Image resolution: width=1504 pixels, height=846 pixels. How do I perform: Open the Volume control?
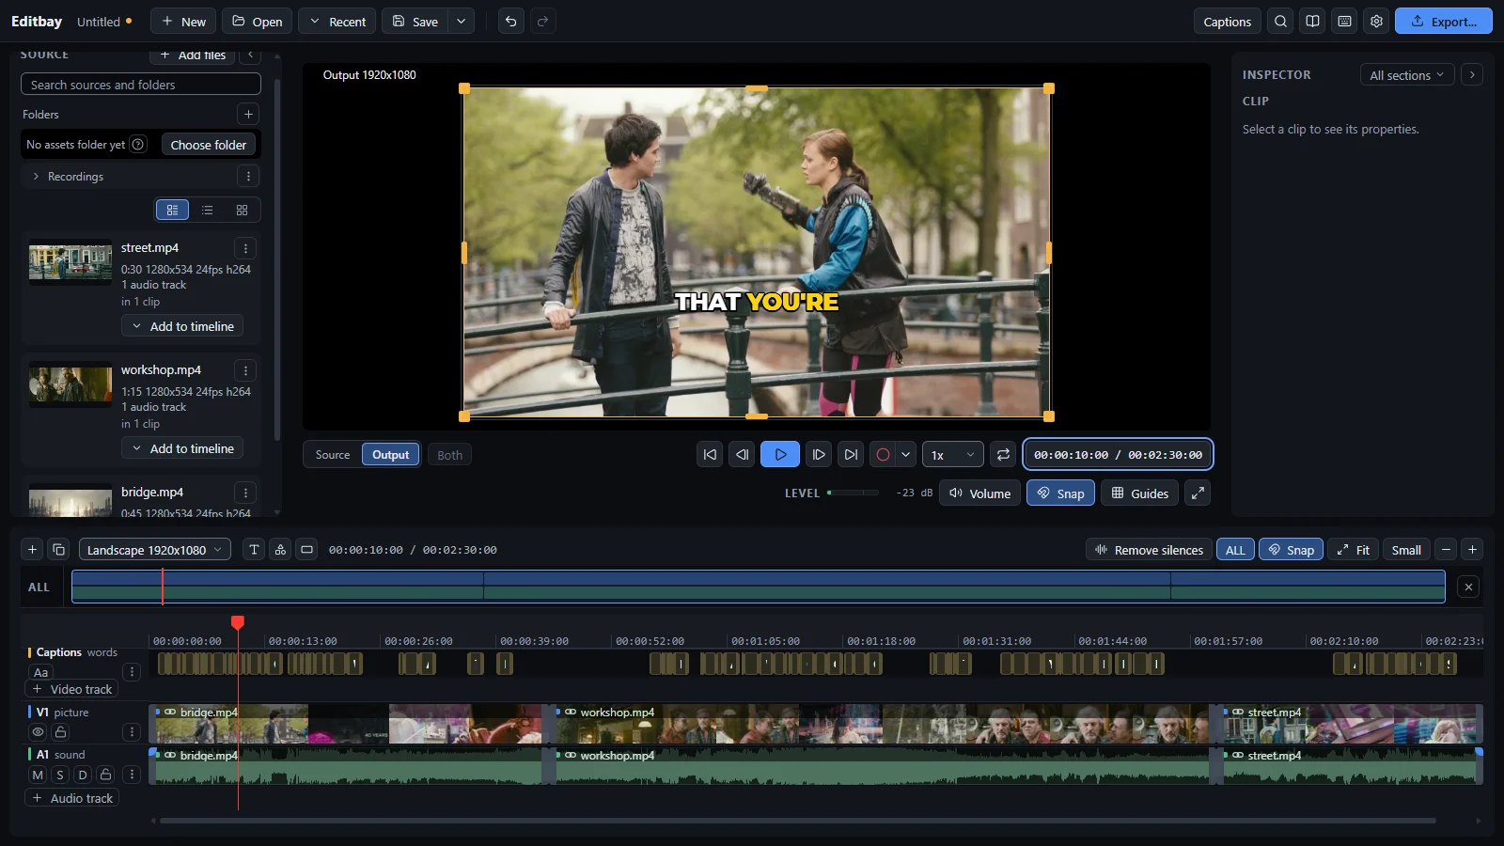[979, 493]
